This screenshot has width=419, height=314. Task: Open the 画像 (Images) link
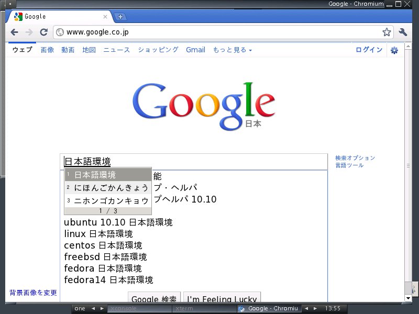(x=47, y=50)
